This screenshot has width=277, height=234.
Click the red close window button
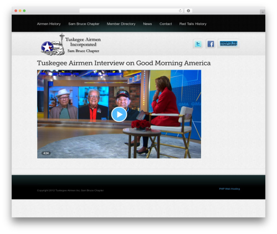tap(16, 11)
